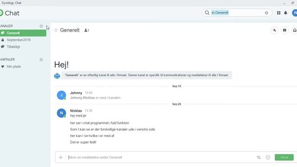The width and height of the screenshot is (297, 167).
Task: Click message 'her kan I se hvilke i er med af'
Action: (92, 136)
